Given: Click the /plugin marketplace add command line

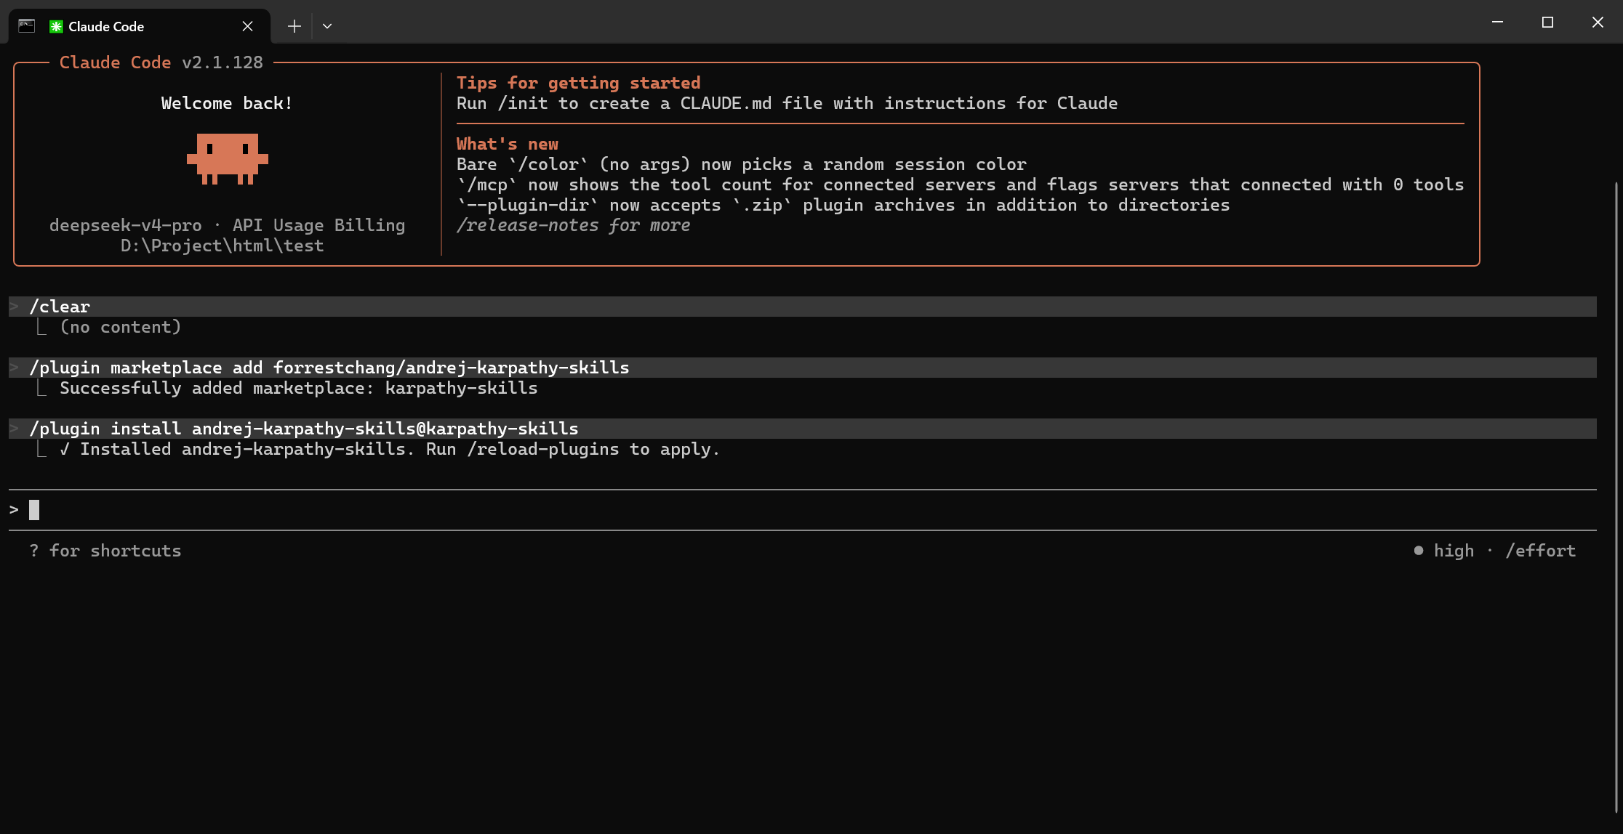Looking at the screenshot, I should [803, 368].
